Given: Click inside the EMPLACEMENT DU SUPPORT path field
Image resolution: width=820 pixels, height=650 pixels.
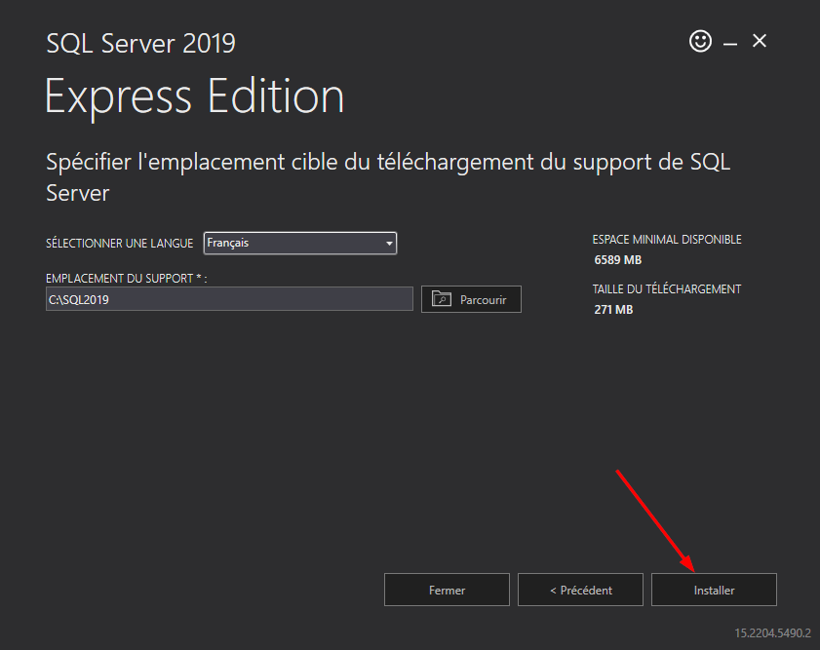Looking at the screenshot, I should pos(229,298).
